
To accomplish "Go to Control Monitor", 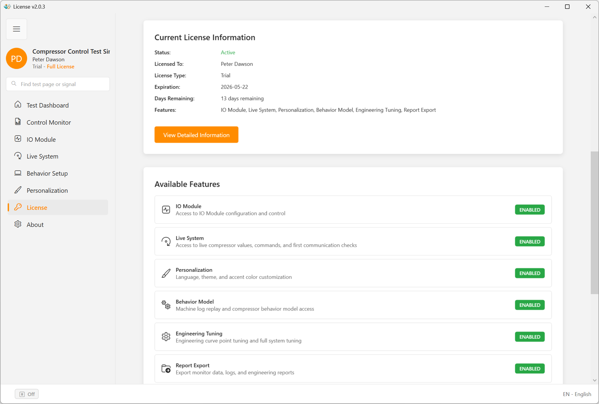I will click(x=58, y=122).
